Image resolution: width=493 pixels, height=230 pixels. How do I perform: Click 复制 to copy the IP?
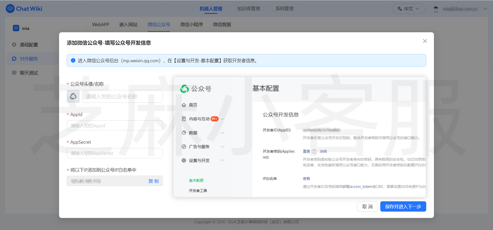154,181
